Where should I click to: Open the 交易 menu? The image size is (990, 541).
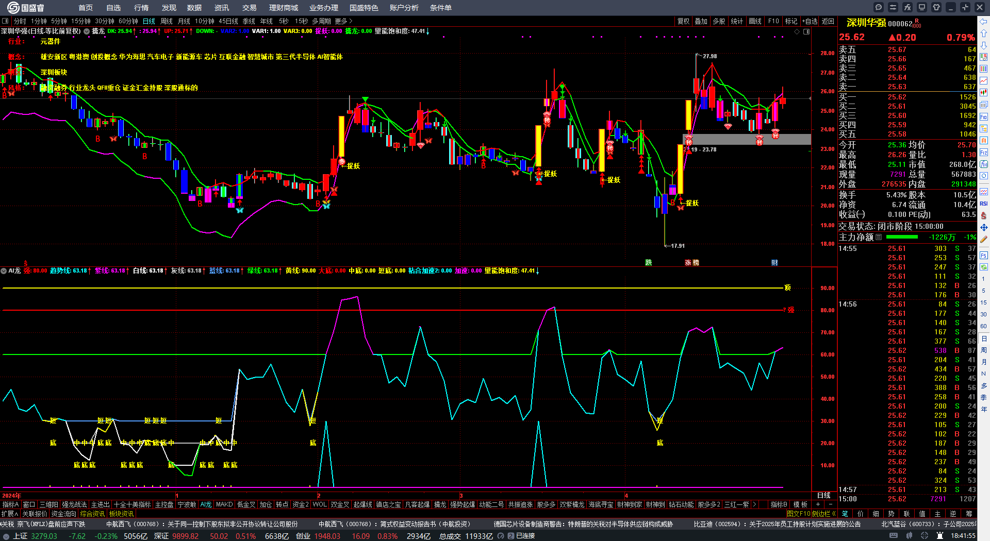250,8
